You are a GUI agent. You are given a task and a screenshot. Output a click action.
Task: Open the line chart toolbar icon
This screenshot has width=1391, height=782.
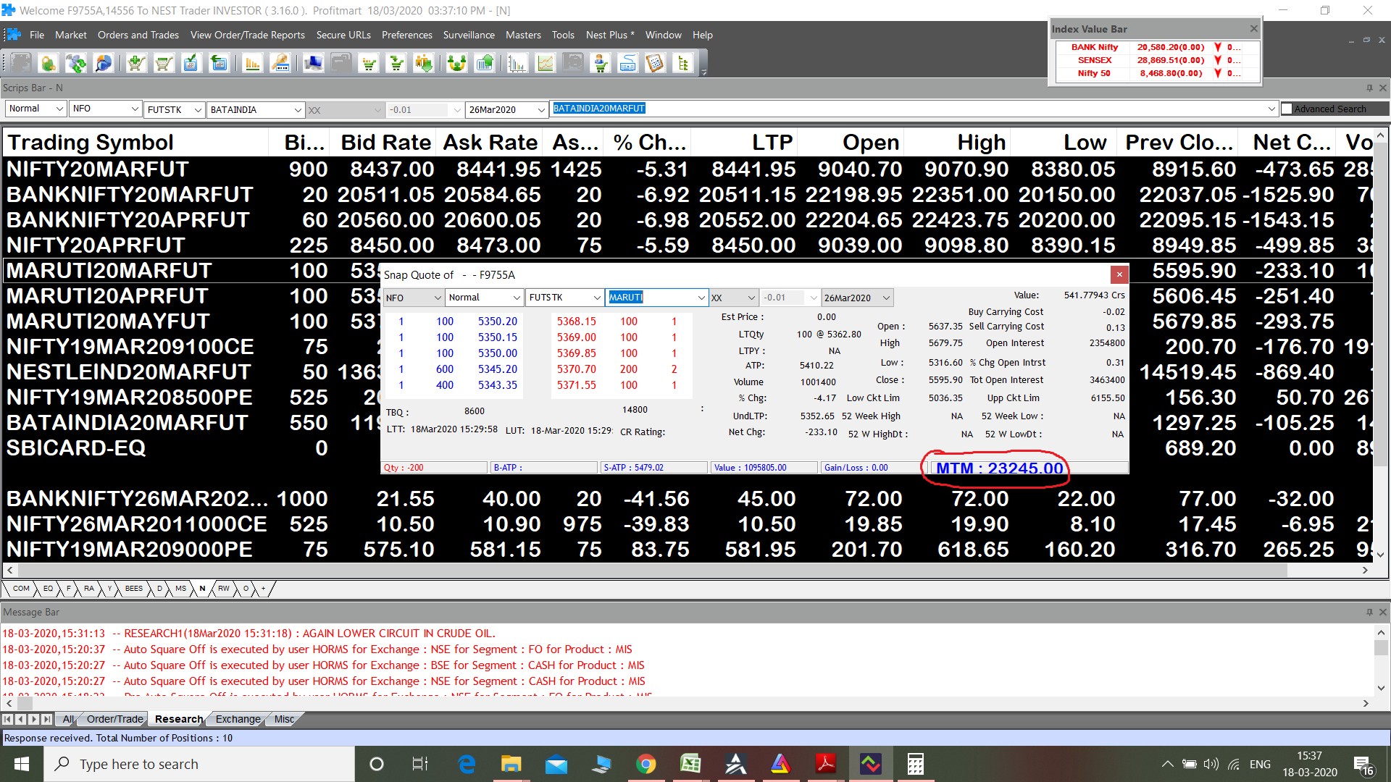[545, 64]
